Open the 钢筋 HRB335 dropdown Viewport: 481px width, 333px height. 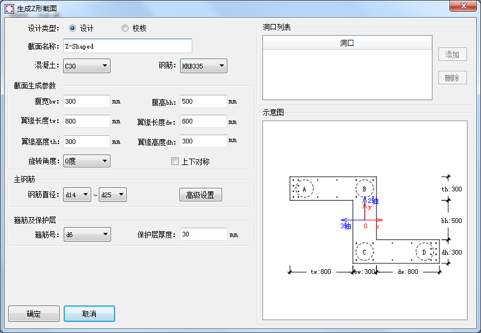203,66
